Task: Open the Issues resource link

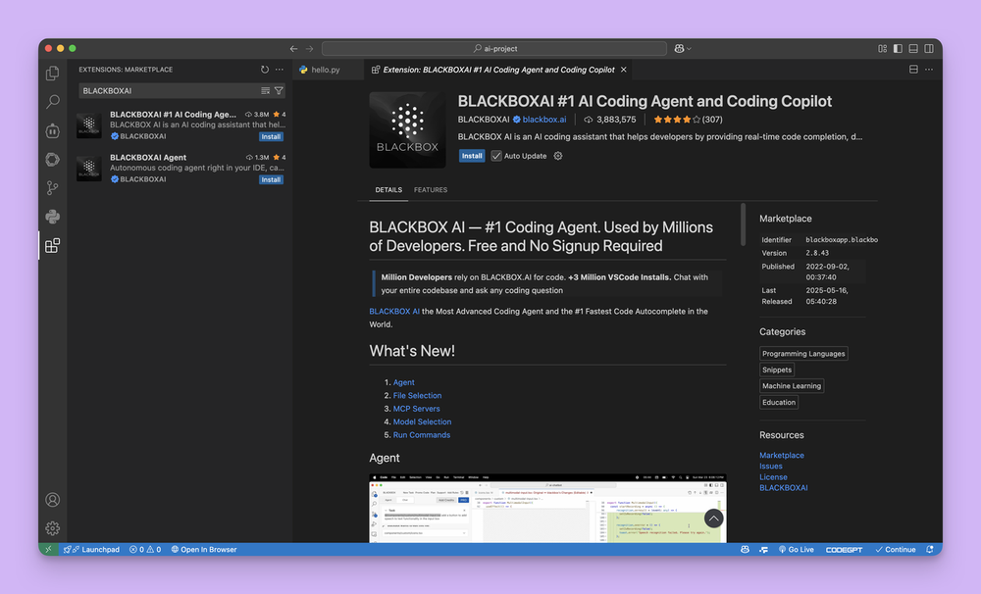Action: click(771, 466)
